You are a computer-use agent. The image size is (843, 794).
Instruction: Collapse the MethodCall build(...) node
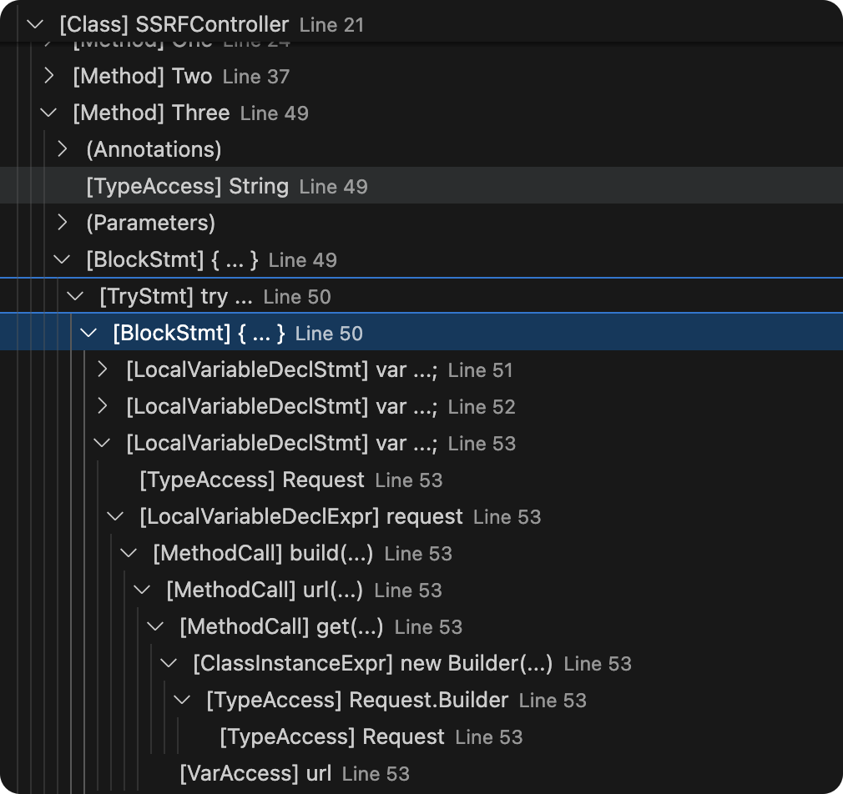[x=129, y=553]
